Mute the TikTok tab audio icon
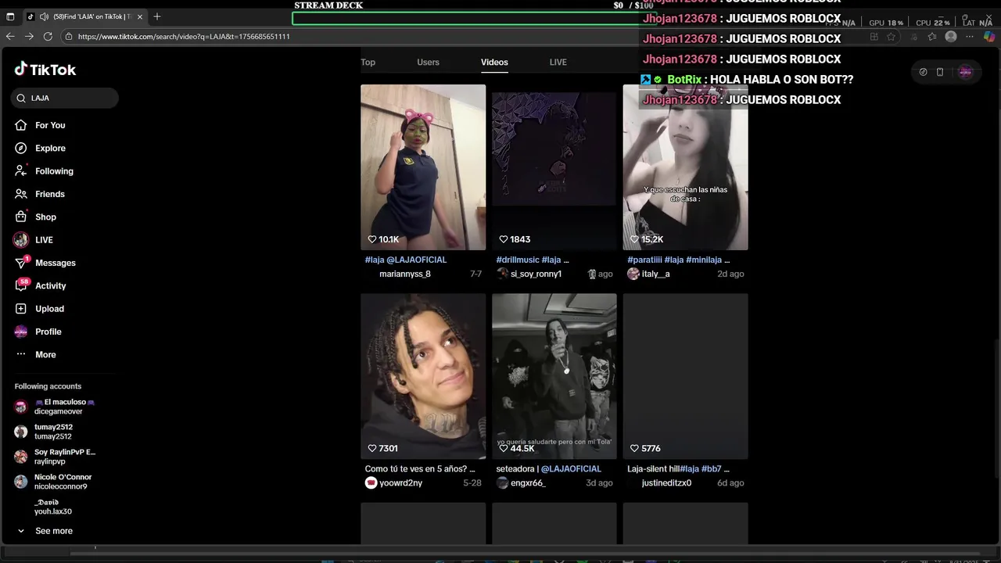The image size is (1001, 563). point(45,16)
